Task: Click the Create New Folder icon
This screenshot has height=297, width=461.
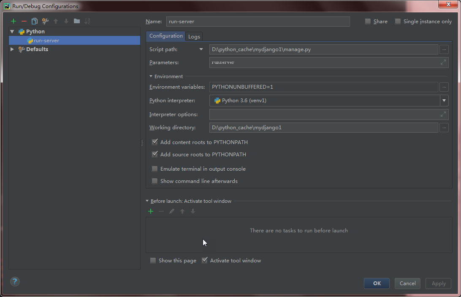Action: click(77, 21)
